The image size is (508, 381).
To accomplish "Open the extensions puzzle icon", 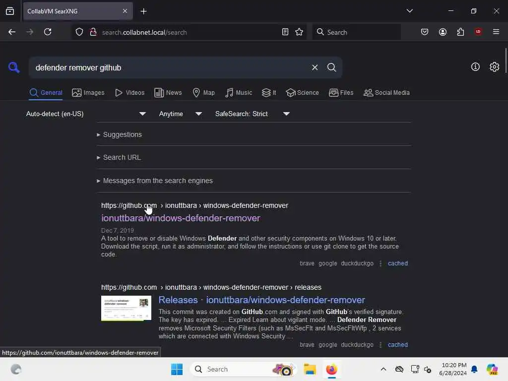I will (x=460, y=32).
